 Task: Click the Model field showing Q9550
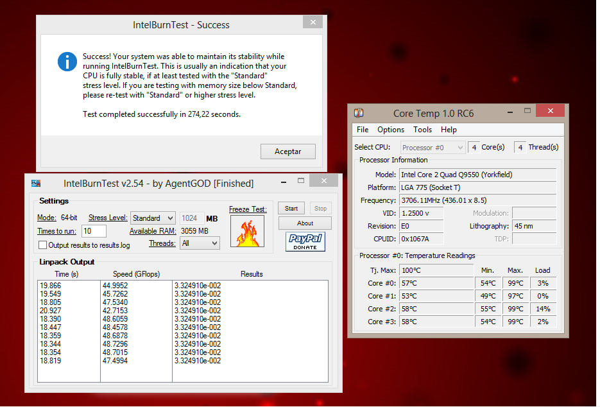click(x=477, y=175)
